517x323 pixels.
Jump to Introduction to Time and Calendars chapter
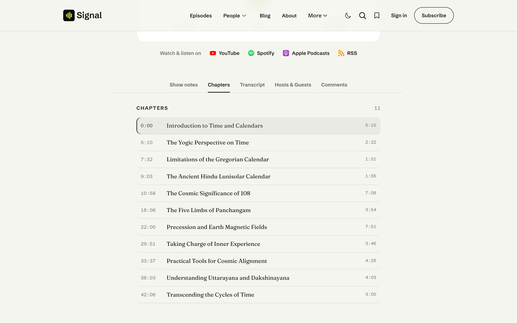click(x=258, y=126)
